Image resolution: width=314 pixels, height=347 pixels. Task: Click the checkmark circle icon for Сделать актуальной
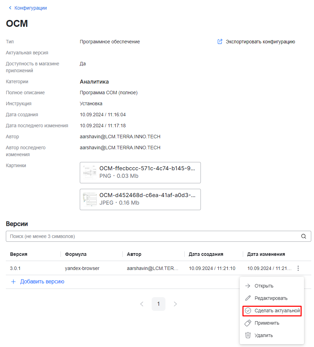(248, 311)
